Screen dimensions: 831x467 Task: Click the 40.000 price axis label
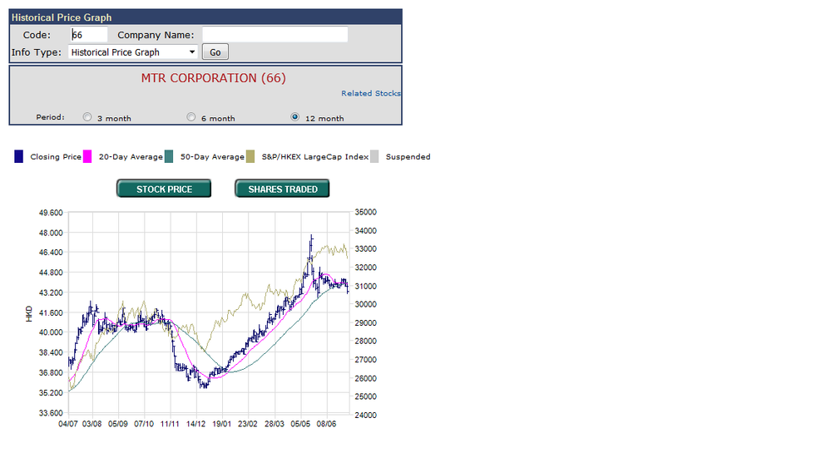click(x=51, y=332)
